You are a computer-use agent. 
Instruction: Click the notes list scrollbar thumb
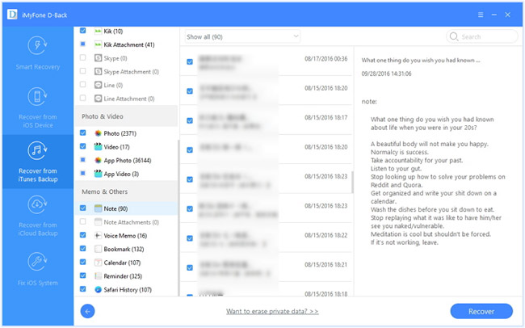(352, 183)
